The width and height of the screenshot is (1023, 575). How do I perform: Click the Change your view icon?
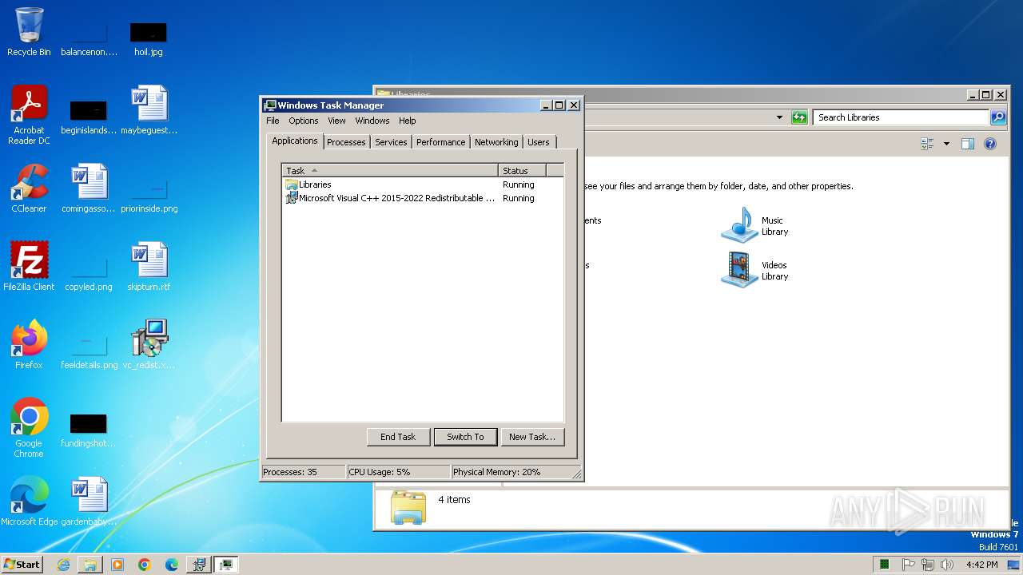(x=928, y=144)
